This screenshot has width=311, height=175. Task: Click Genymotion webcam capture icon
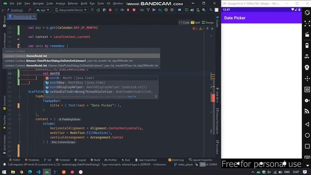pyautogui.click(x=307, y=68)
